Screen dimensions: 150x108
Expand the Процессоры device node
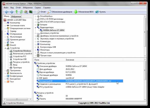coord(35,55)
